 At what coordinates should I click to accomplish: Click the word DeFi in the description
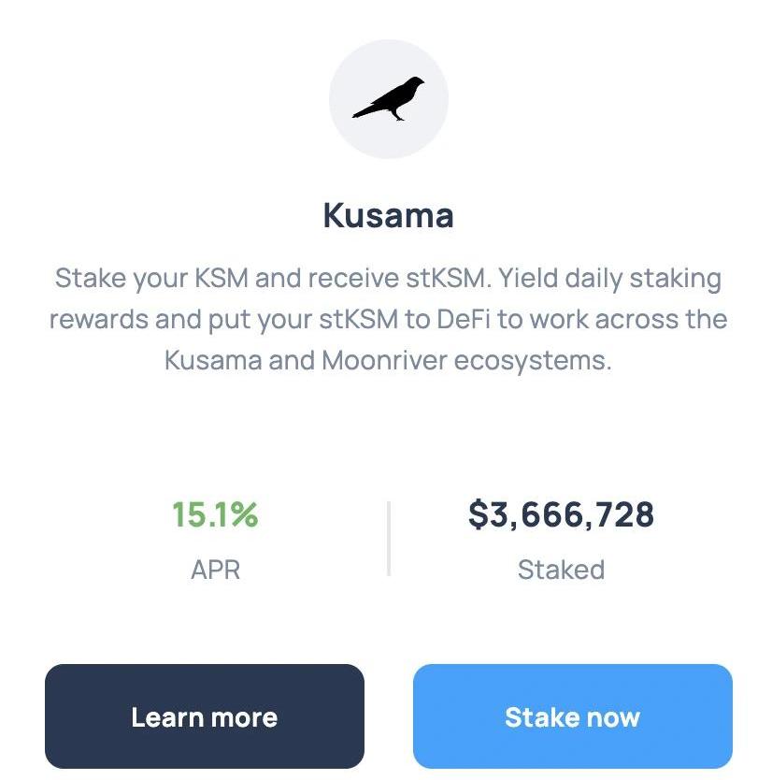click(x=464, y=319)
